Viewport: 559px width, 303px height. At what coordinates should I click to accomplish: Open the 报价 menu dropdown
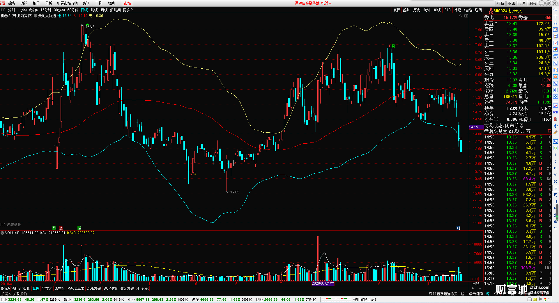(36, 3)
